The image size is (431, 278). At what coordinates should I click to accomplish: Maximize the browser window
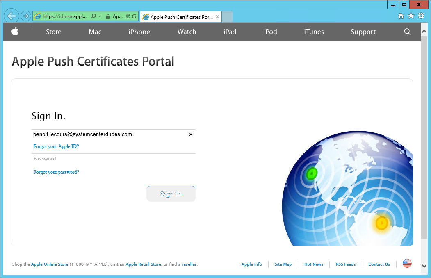point(404,5)
